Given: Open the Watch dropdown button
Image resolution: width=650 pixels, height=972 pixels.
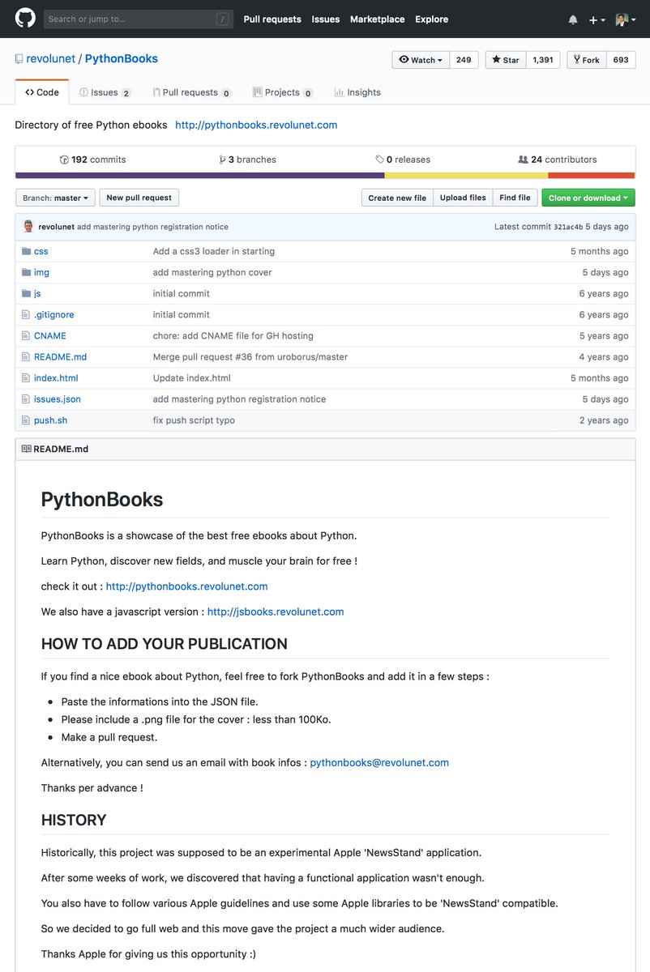Looking at the screenshot, I should coord(421,60).
